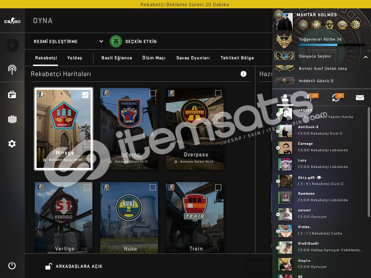Select the Mirage map card
The width and height of the screenshot is (371, 278).
[x=64, y=129]
